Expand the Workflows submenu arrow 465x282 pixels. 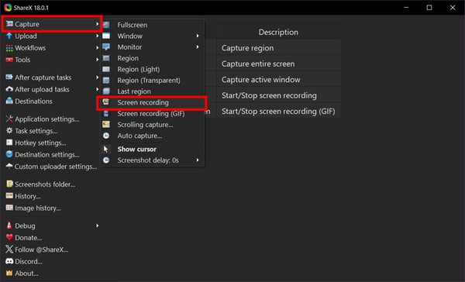point(98,48)
